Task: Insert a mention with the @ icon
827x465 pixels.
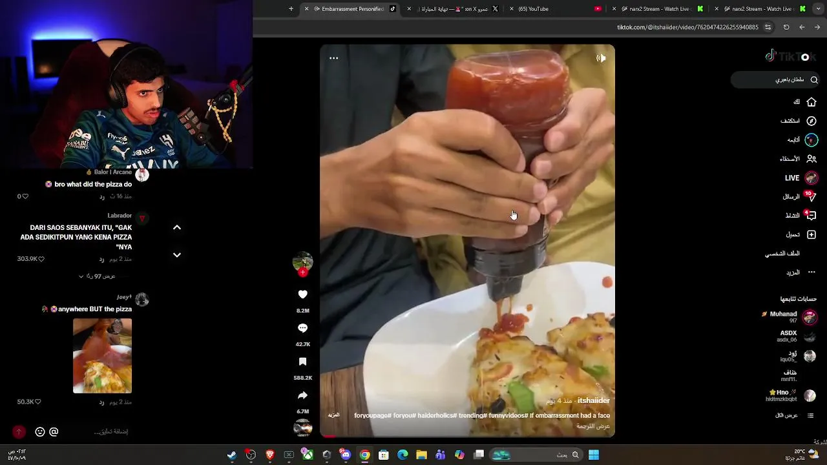Action: (54, 432)
